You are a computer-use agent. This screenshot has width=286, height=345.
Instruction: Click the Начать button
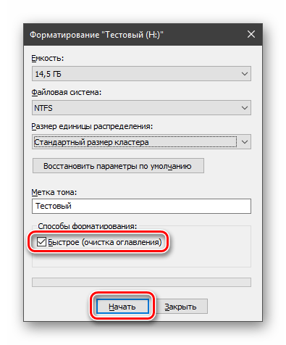122,307
